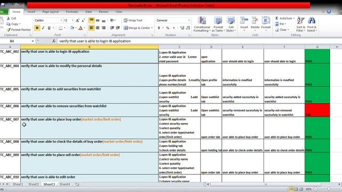Open the Borders dropdown arrow
The height and width of the screenshot is (192, 342).
coord(65,28)
